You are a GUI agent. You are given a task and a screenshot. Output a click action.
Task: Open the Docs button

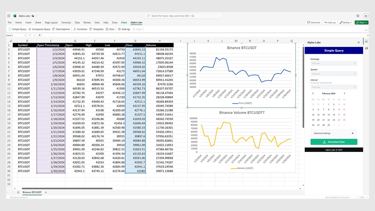[110, 29]
